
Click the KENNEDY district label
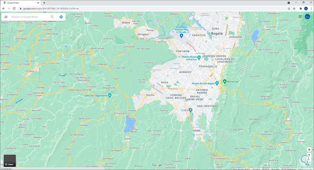185,72
